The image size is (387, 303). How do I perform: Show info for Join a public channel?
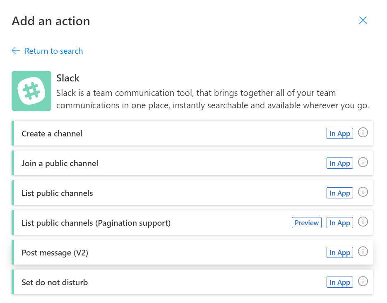(363, 162)
